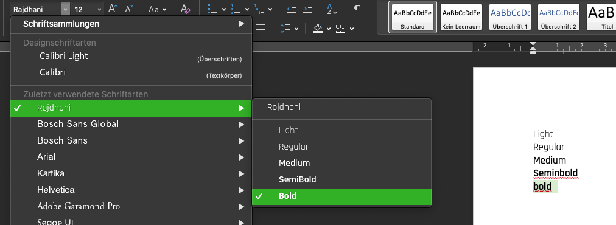Open the font name dropdown arrow
616x225 pixels.
pyautogui.click(x=65, y=9)
